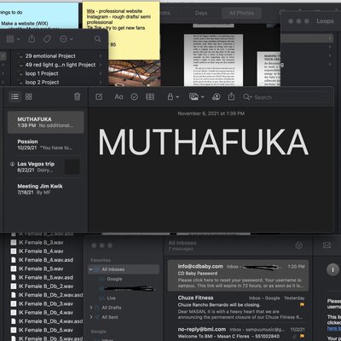Open the Aa text format options
Screen dimensions: 341x341
118,97
